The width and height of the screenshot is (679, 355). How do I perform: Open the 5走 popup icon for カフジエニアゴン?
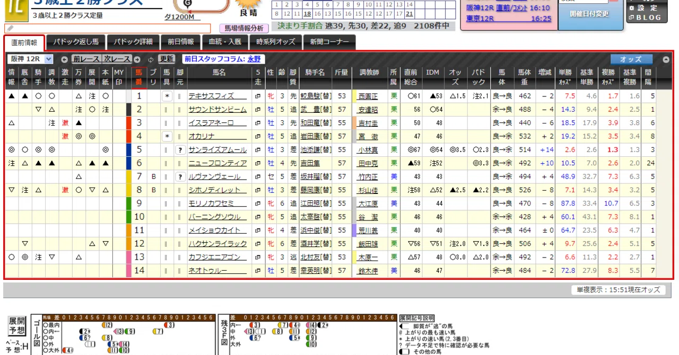pyautogui.click(x=258, y=257)
